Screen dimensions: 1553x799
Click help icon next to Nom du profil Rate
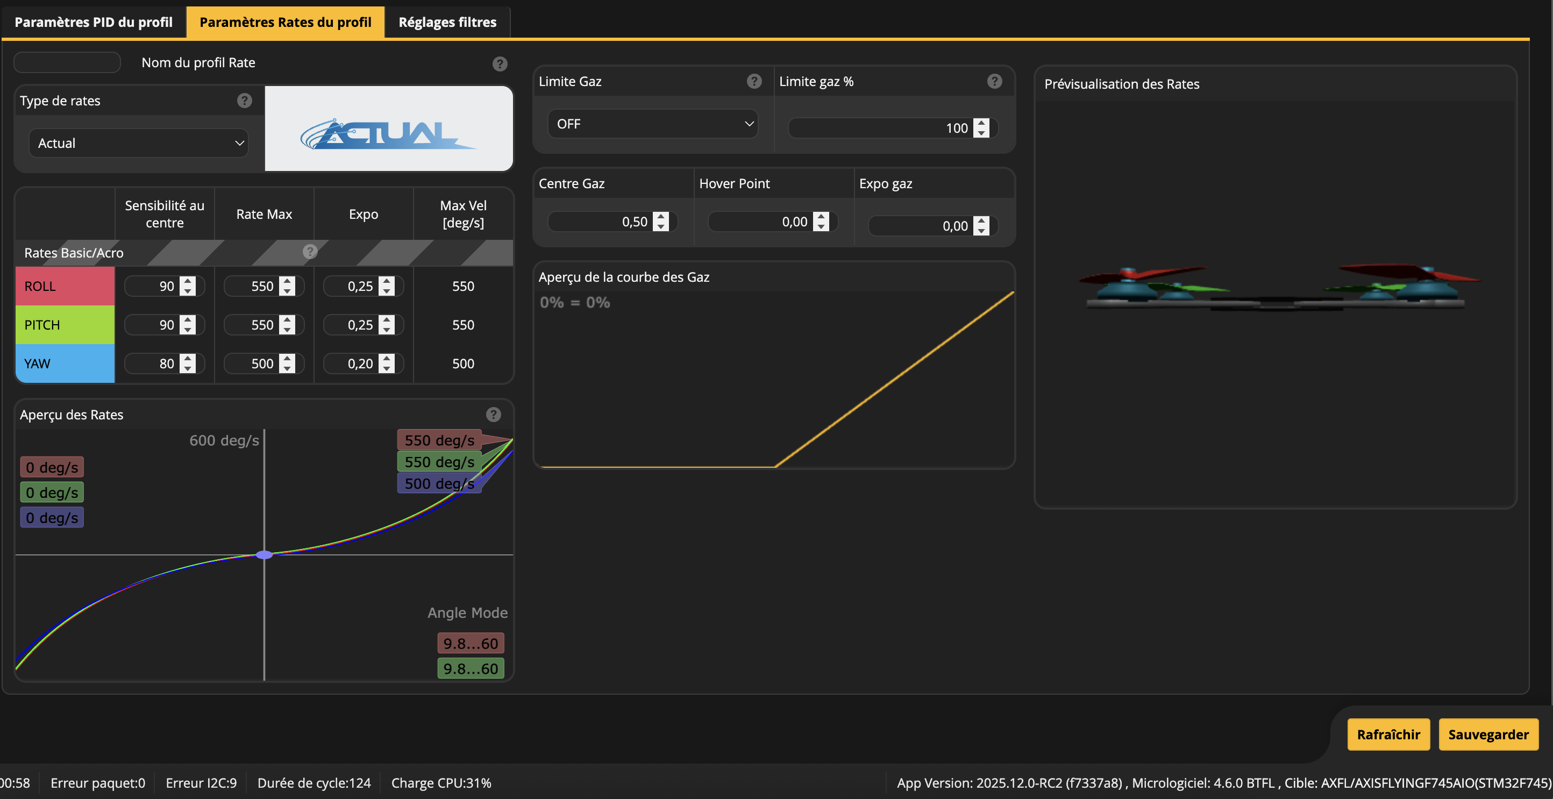(x=499, y=64)
